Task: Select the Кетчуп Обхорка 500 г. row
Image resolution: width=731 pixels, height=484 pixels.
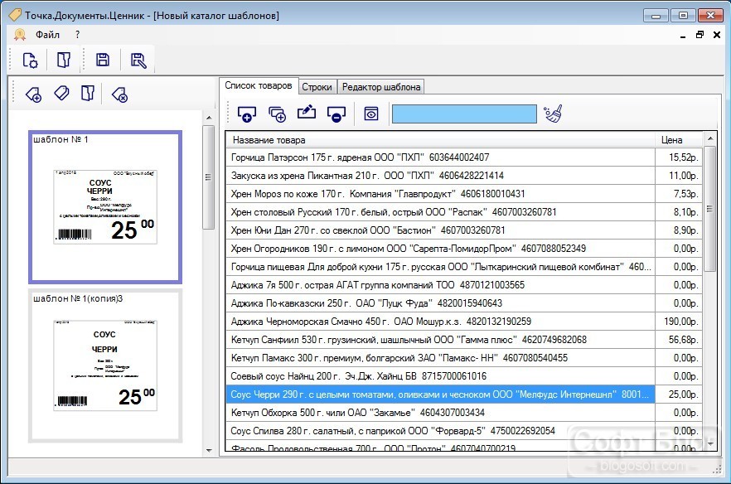Action: [464, 413]
